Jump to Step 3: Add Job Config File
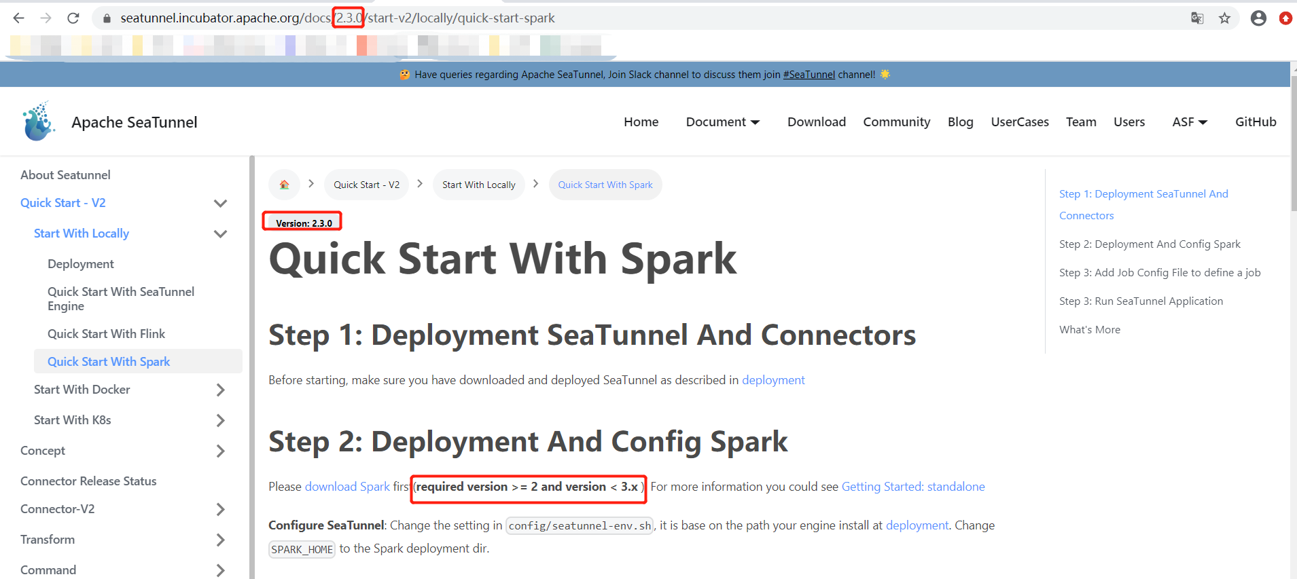Viewport: 1297px width, 579px height. tap(1160, 272)
